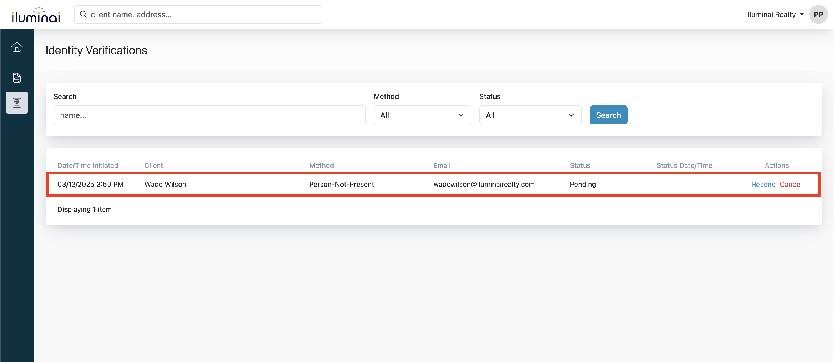Select the Identity Verifications sidebar icon

17,102
